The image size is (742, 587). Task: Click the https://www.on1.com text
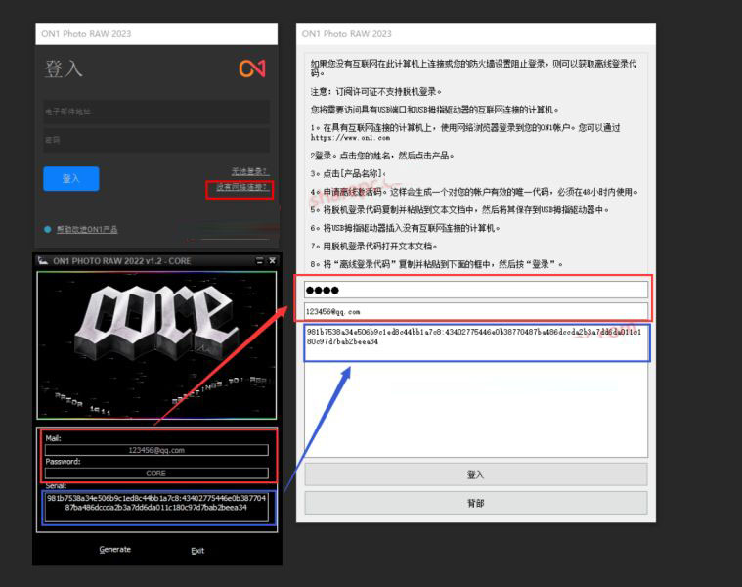tap(350, 138)
